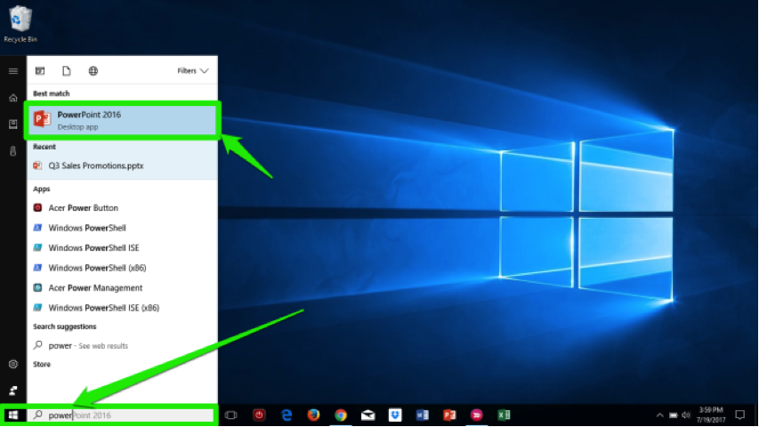
Task: Open Windows PowerShell ISE (x86) result
Action: [123, 308]
